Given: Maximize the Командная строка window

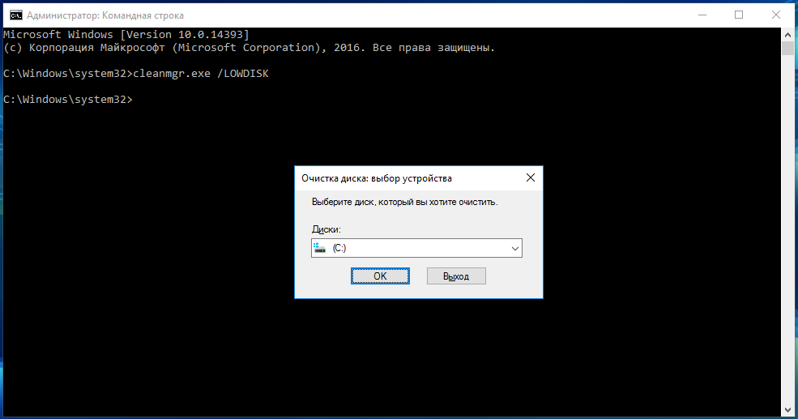Looking at the screenshot, I should coord(739,15).
